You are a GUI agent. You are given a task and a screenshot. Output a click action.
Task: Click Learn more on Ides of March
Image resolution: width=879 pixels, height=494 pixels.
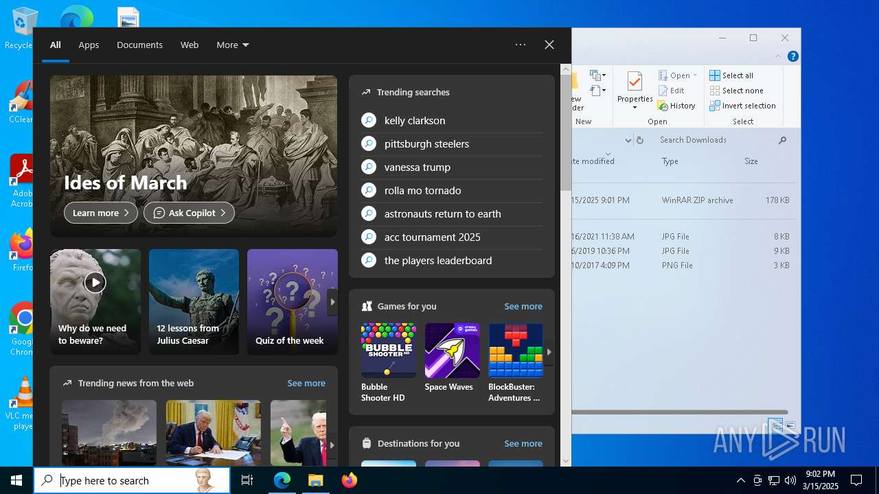coord(101,213)
